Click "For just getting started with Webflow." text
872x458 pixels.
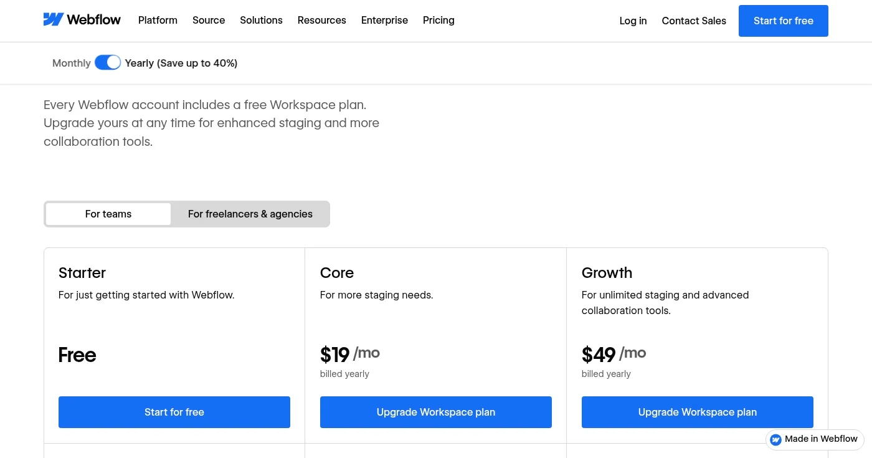(x=146, y=295)
